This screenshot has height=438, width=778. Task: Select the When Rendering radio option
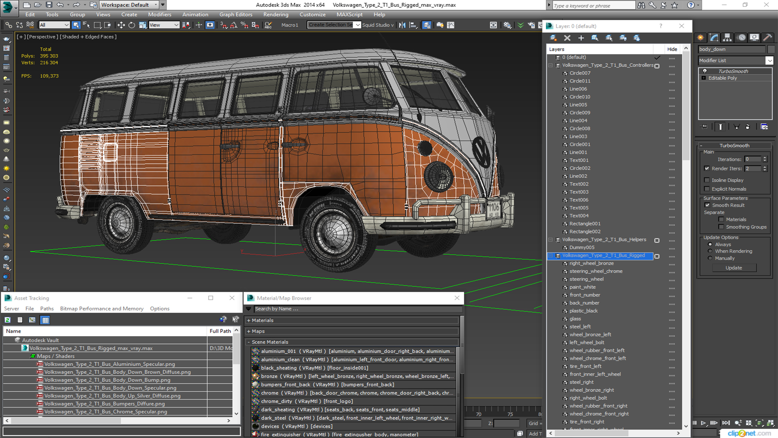[x=710, y=251]
